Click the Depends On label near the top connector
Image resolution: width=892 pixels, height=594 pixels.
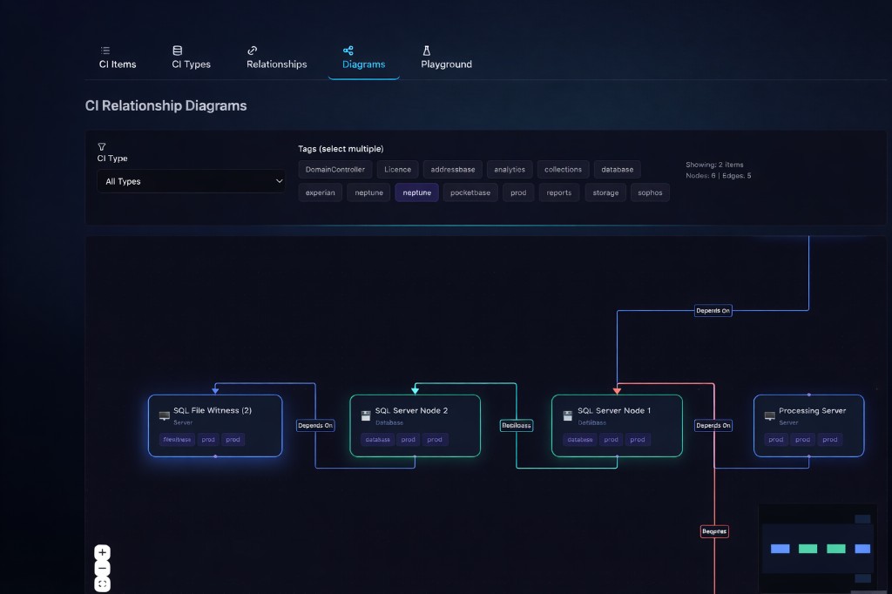pyautogui.click(x=713, y=311)
